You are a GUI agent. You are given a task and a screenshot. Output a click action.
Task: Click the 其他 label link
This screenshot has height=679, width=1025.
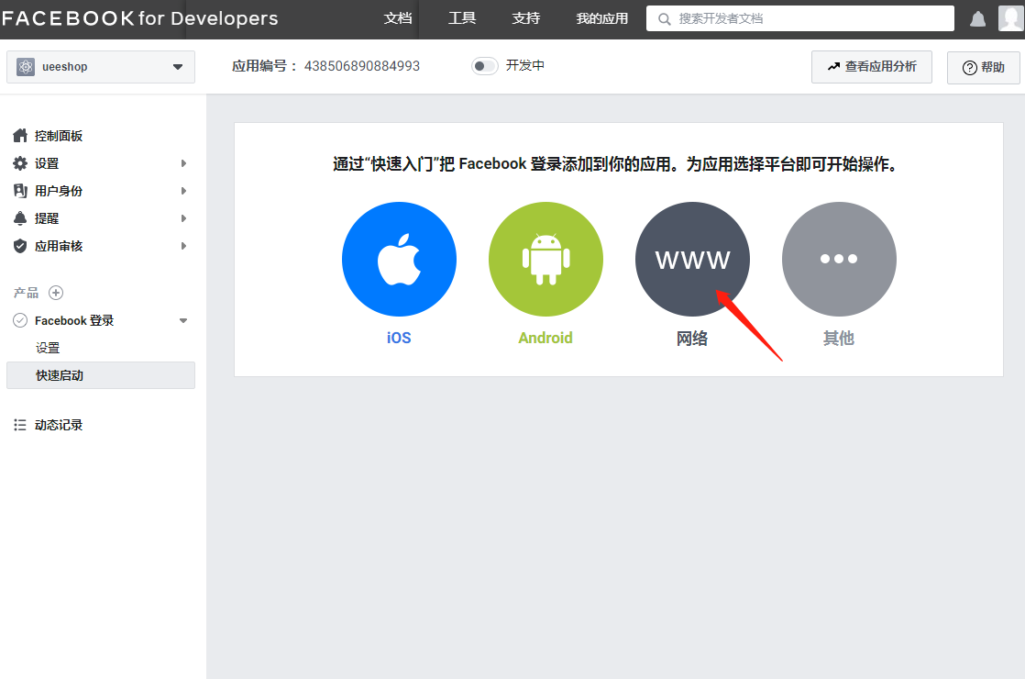[839, 339]
